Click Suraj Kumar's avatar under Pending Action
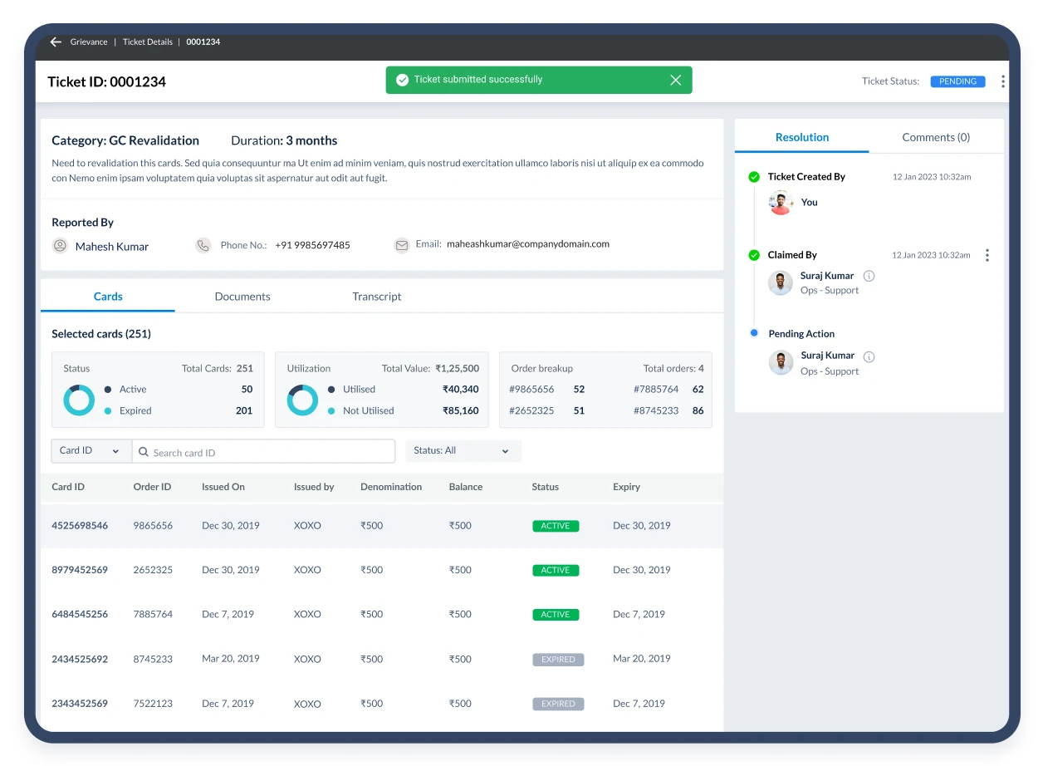Screen dimensions: 1043x766 point(781,363)
